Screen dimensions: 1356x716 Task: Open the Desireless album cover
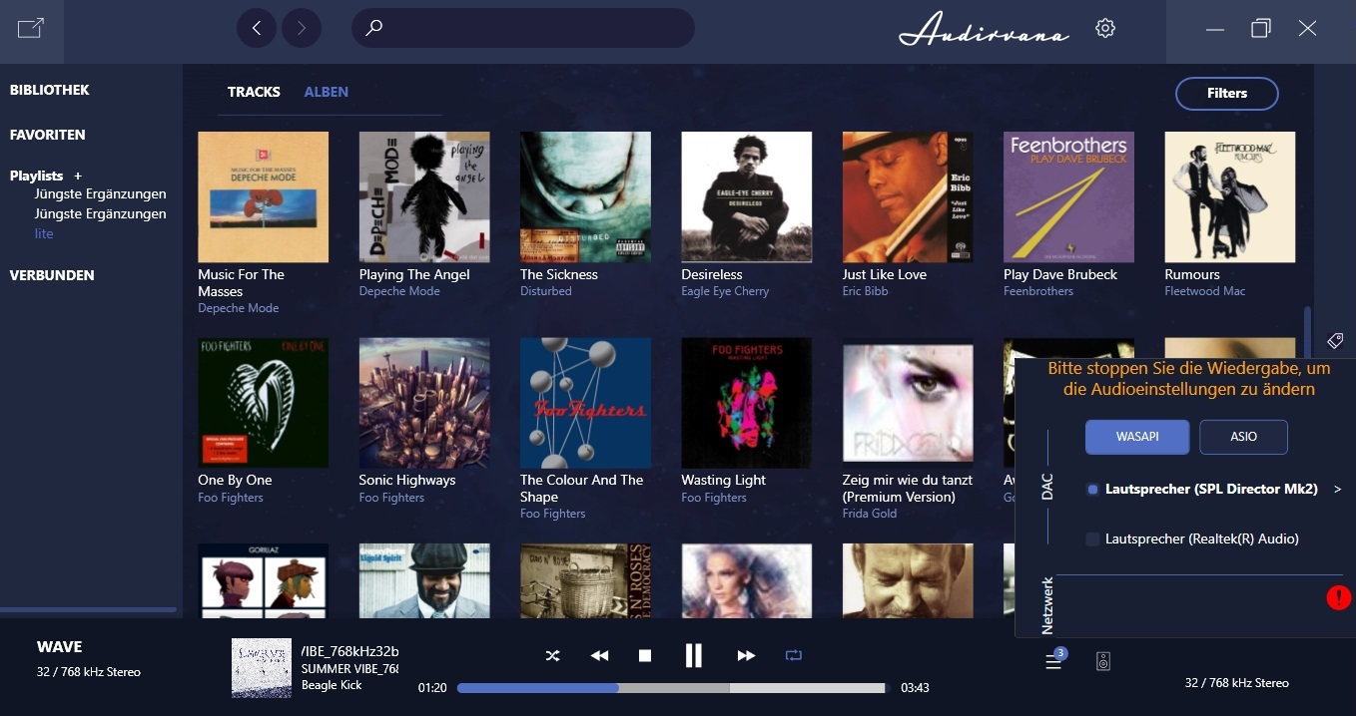747,196
